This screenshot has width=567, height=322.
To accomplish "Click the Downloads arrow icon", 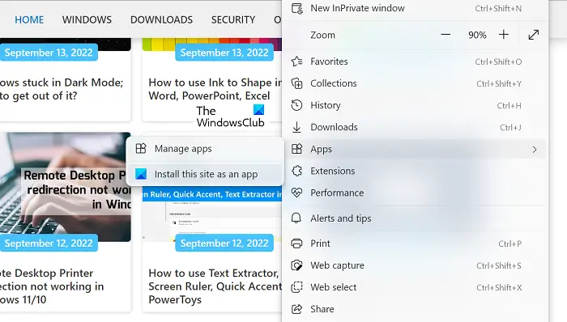I will pos(297,127).
